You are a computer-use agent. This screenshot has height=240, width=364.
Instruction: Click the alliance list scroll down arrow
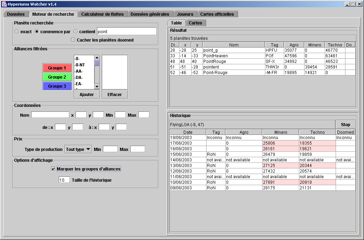click(x=97, y=86)
